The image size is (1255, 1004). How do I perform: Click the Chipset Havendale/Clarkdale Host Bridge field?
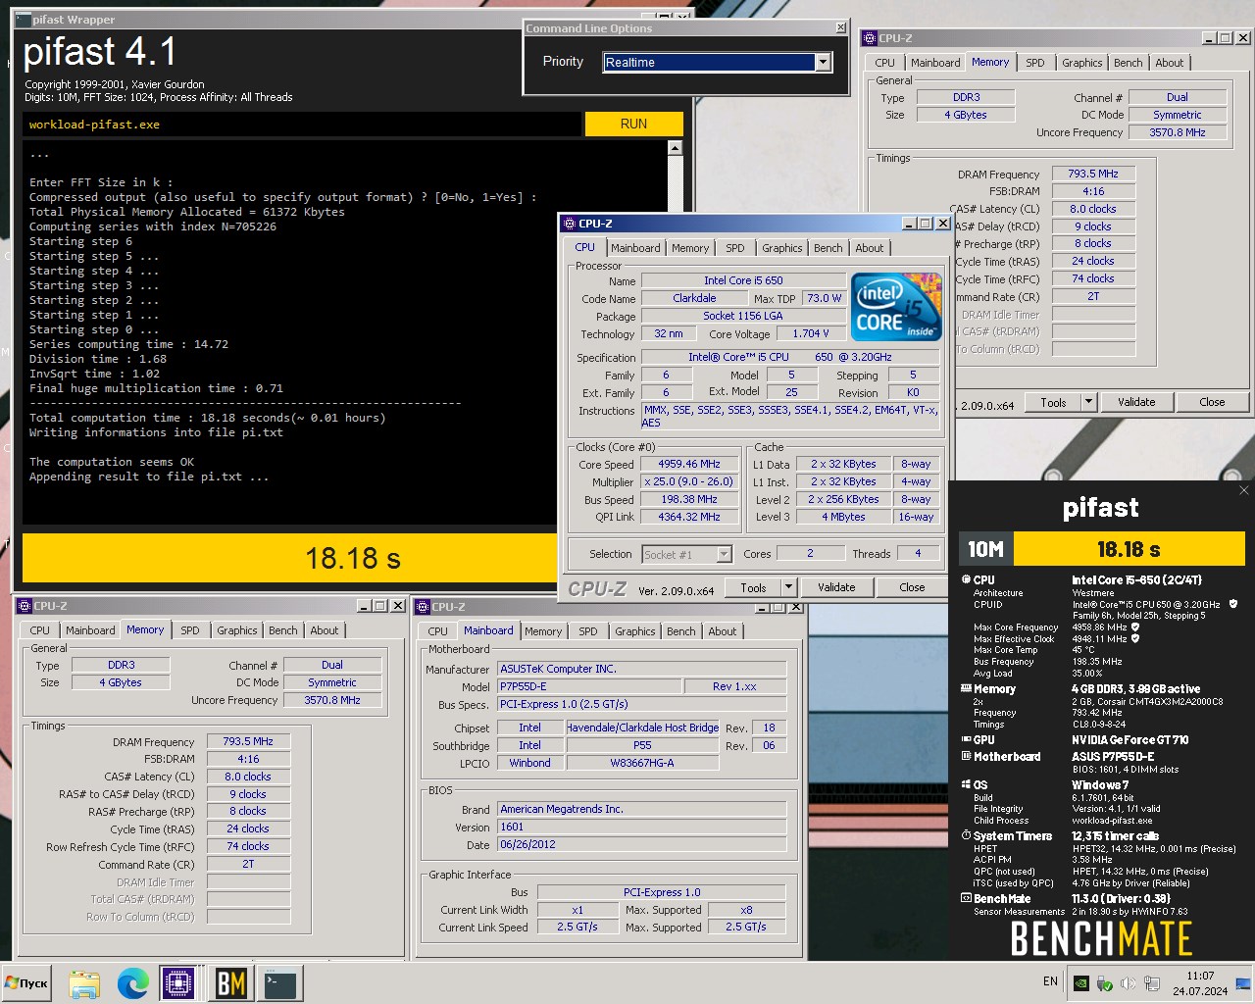(642, 728)
